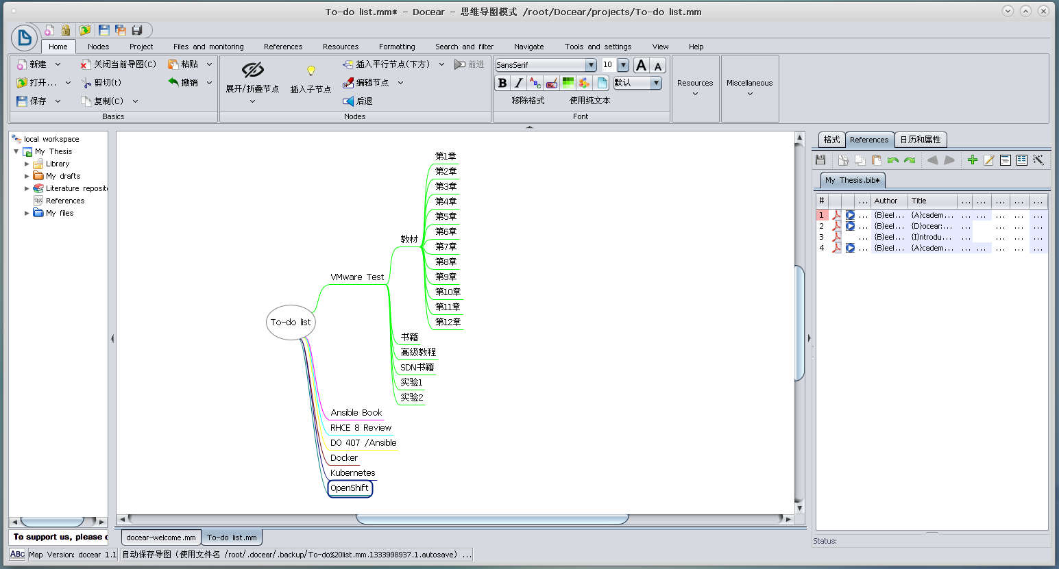
Task: Click 使用纯文本 button
Action: click(589, 101)
